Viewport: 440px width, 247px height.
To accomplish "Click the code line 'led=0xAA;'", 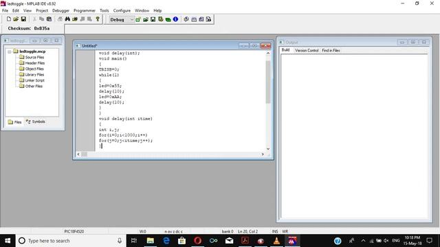I will [110, 97].
